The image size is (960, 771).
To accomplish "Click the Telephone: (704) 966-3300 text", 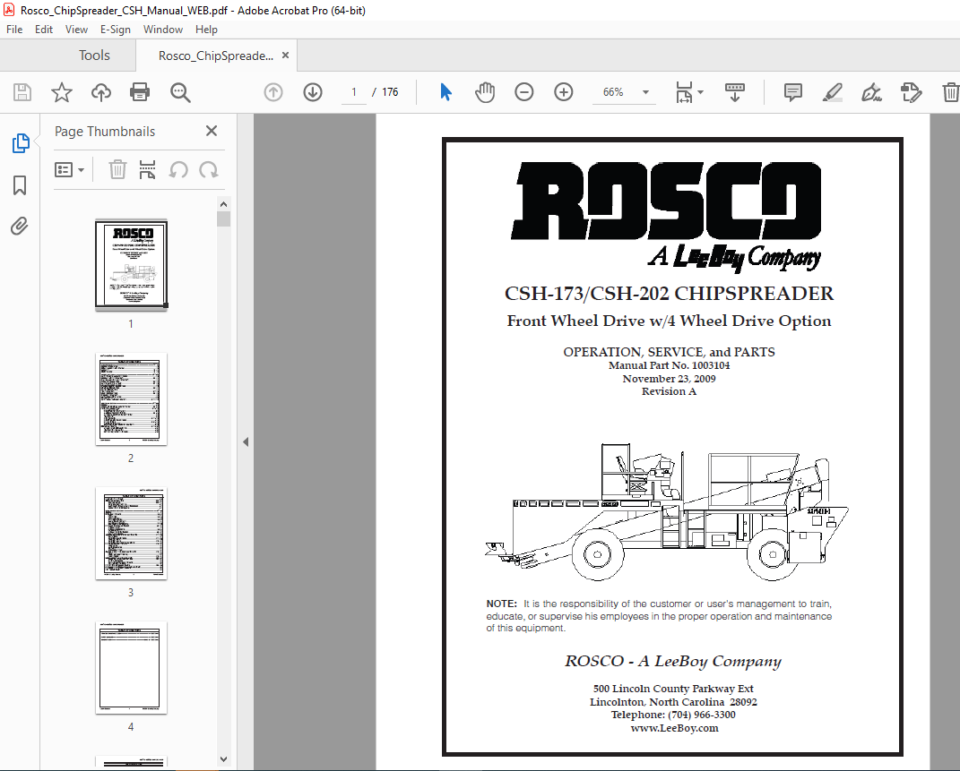I will click(673, 715).
